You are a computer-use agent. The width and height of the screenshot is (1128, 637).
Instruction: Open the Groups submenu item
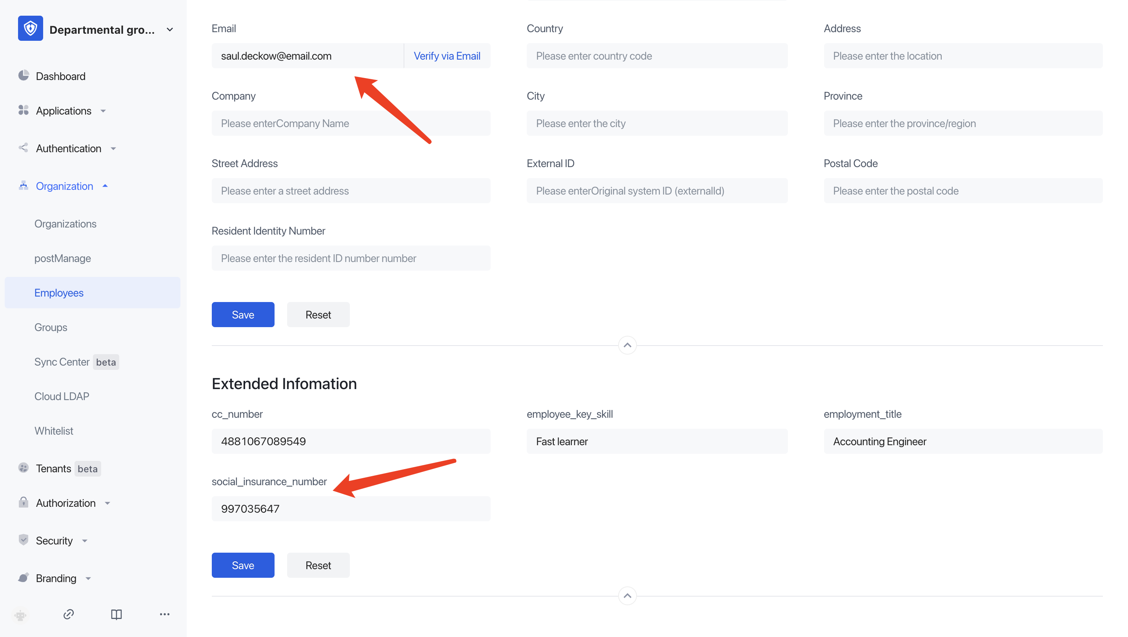51,327
